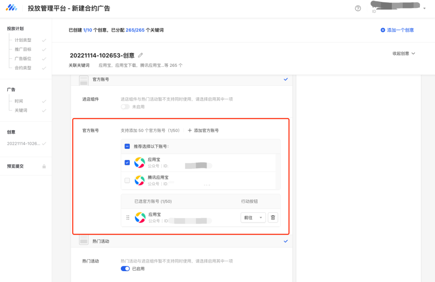The image size is (435, 282).
Task: Open the 前往 action button dropdown
Action: (x=253, y=217)
